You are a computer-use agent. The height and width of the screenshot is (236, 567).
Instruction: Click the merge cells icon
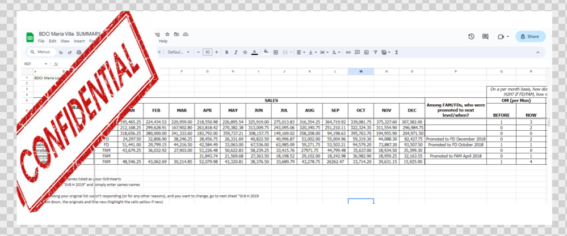[285, 52]
